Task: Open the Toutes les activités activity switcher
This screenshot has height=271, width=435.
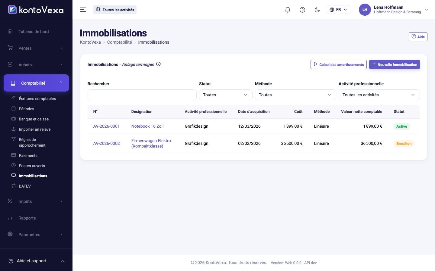Action: (x=115, y=10)
